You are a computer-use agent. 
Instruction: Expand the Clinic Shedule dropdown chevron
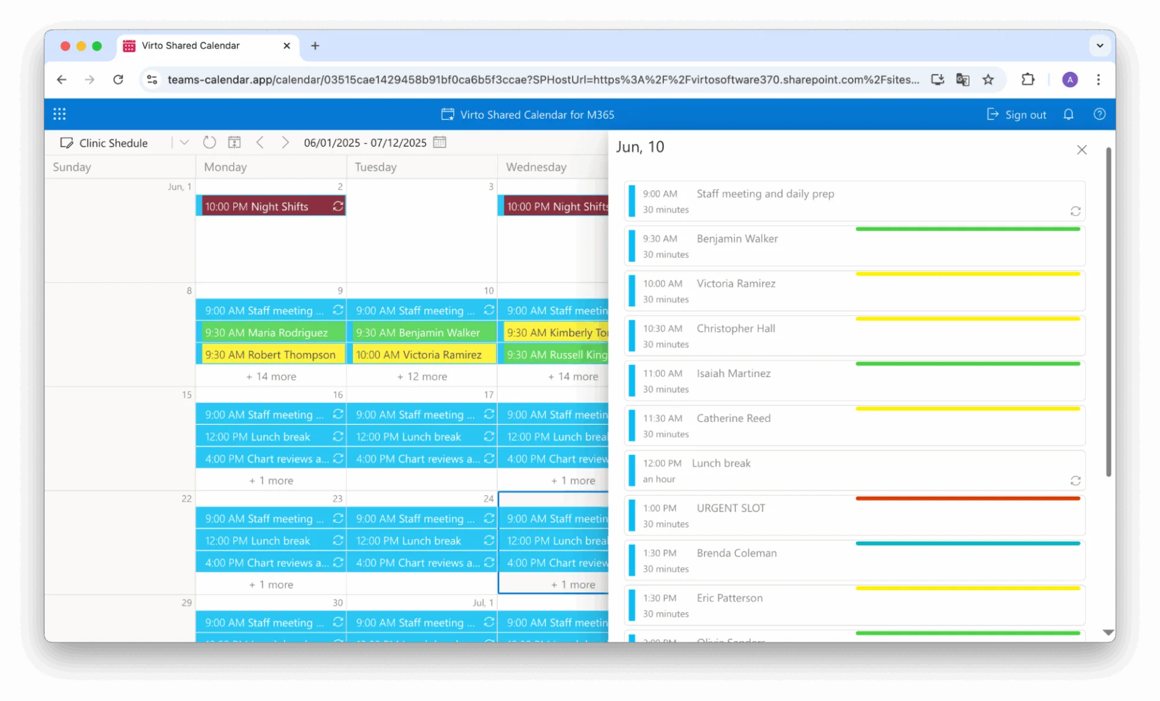click(x=184, y=143)
